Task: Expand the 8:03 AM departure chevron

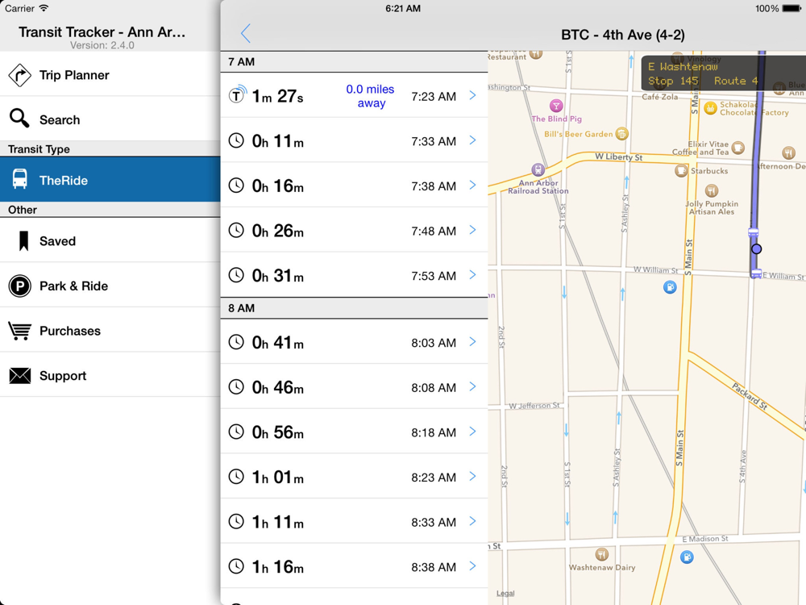Action: 473,342
